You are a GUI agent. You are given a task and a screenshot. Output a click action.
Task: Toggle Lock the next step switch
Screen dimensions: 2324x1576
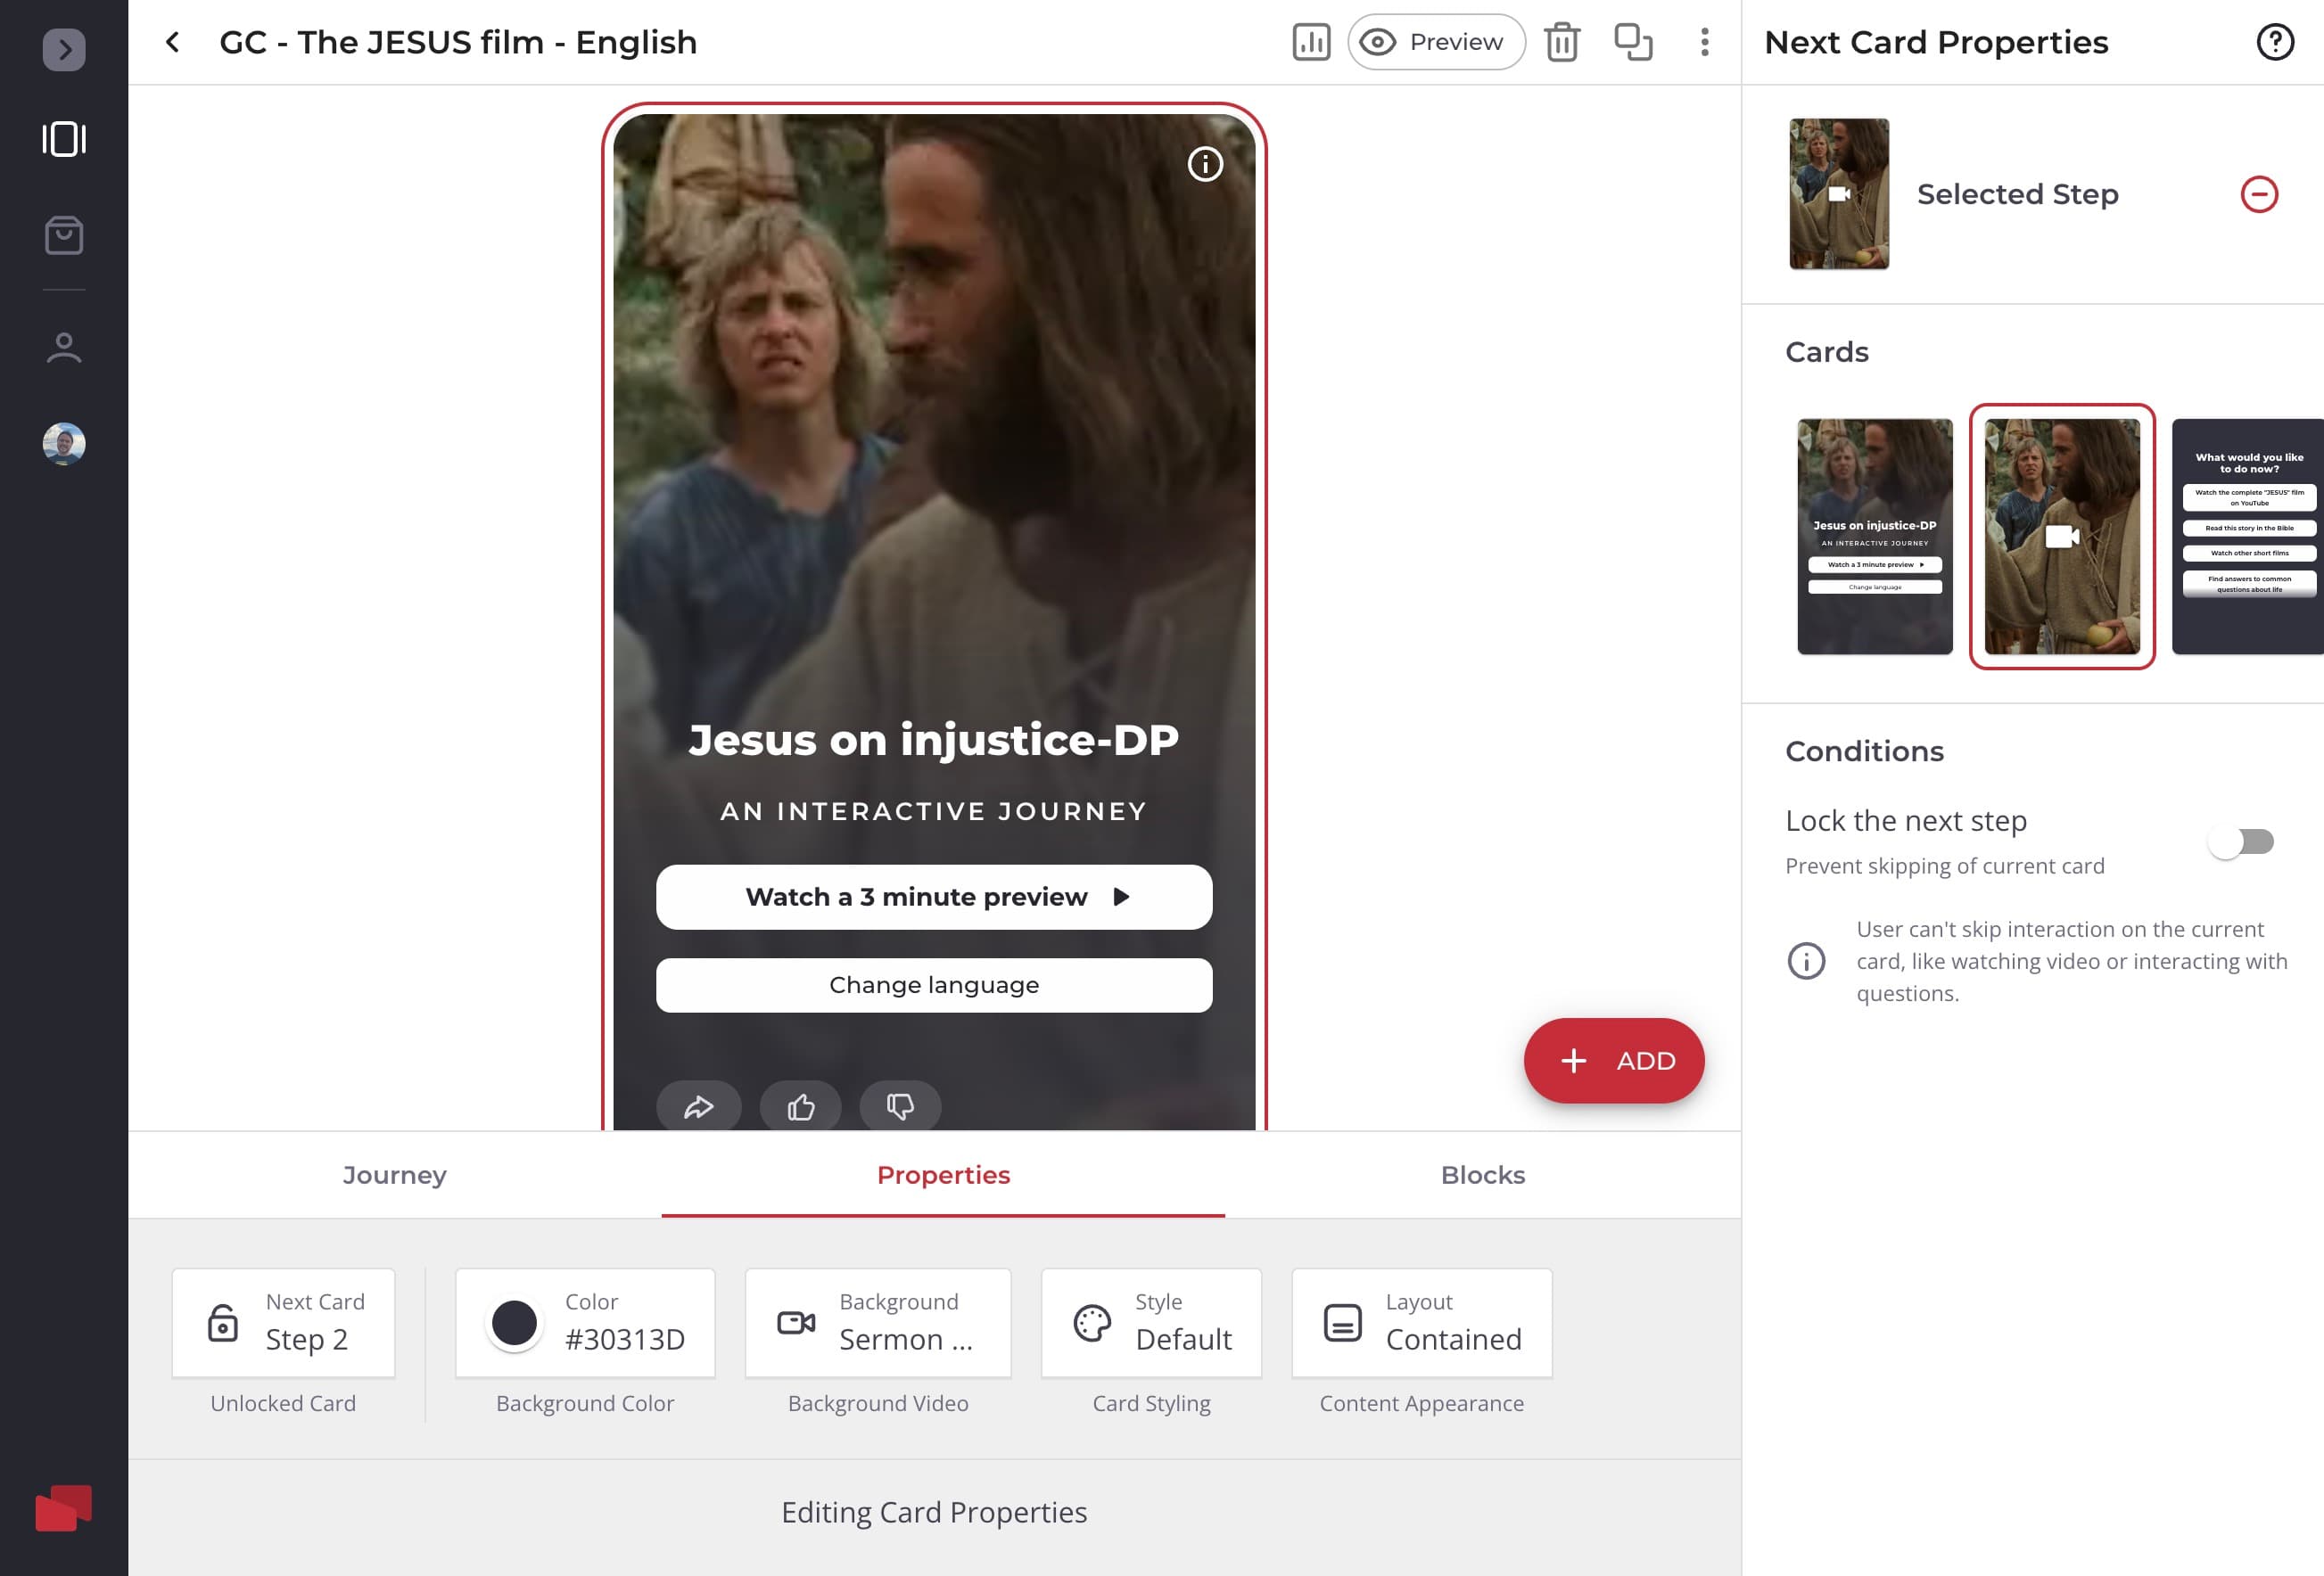2241,841
